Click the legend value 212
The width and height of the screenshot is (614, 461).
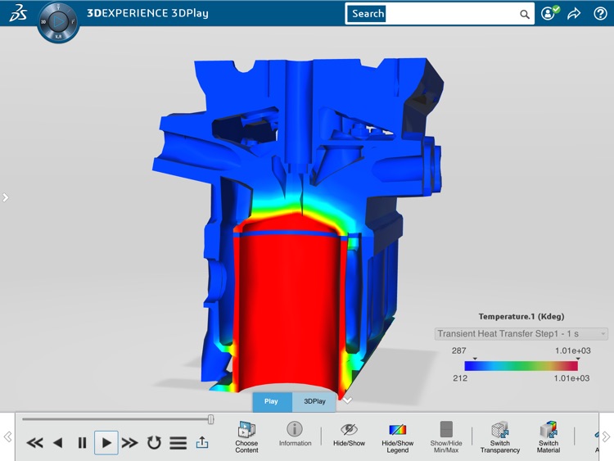(x=460, y=378)
